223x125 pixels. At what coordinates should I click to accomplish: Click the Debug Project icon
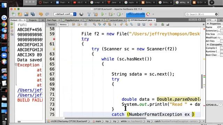pyautogui.click(x=110, y=14)
